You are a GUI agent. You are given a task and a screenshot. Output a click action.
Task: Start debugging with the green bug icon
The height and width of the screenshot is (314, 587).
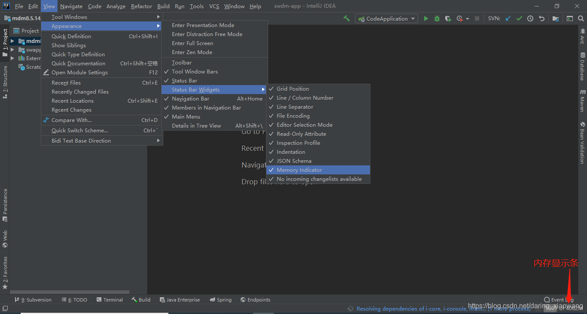click(437, 18)
